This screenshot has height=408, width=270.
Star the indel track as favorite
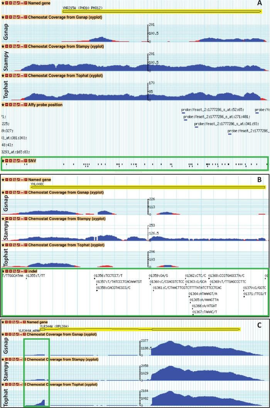[x=3, y=271]
